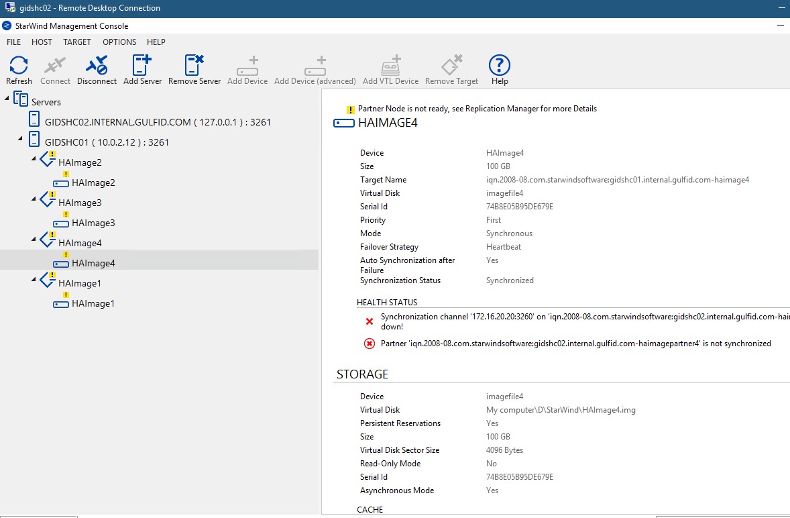Click the Remove Target toolbar icon

click(x=451, y=64)
